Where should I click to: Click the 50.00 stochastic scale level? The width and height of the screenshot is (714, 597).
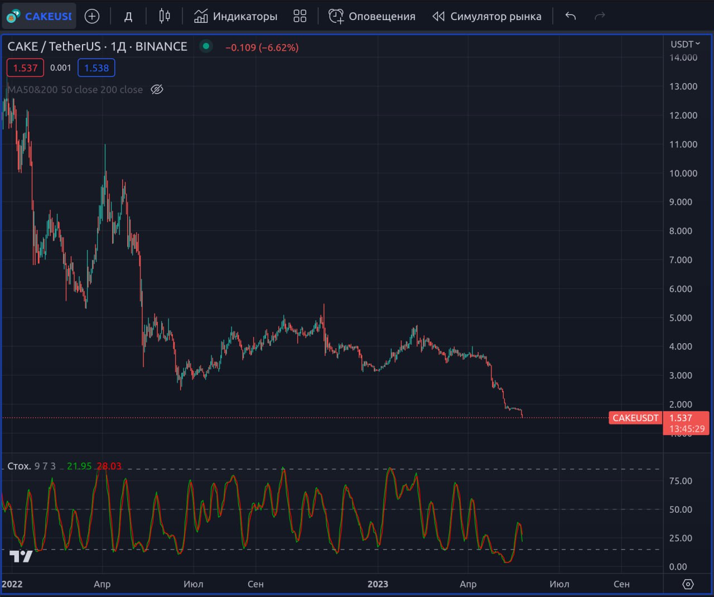681,509
